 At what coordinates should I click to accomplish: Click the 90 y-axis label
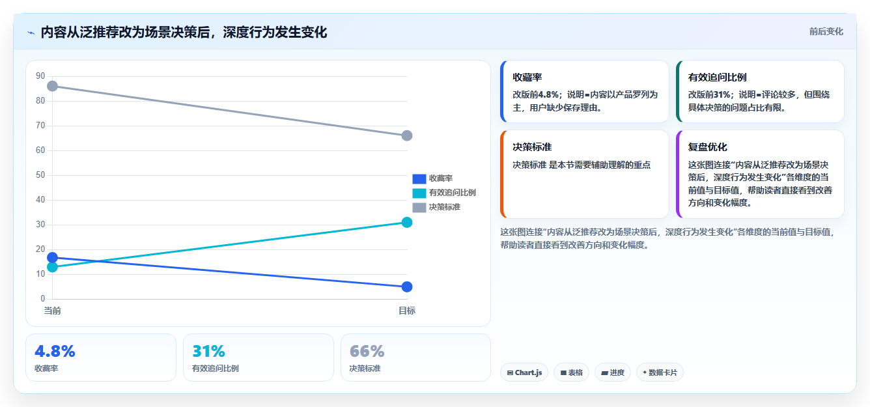(40, 76)
